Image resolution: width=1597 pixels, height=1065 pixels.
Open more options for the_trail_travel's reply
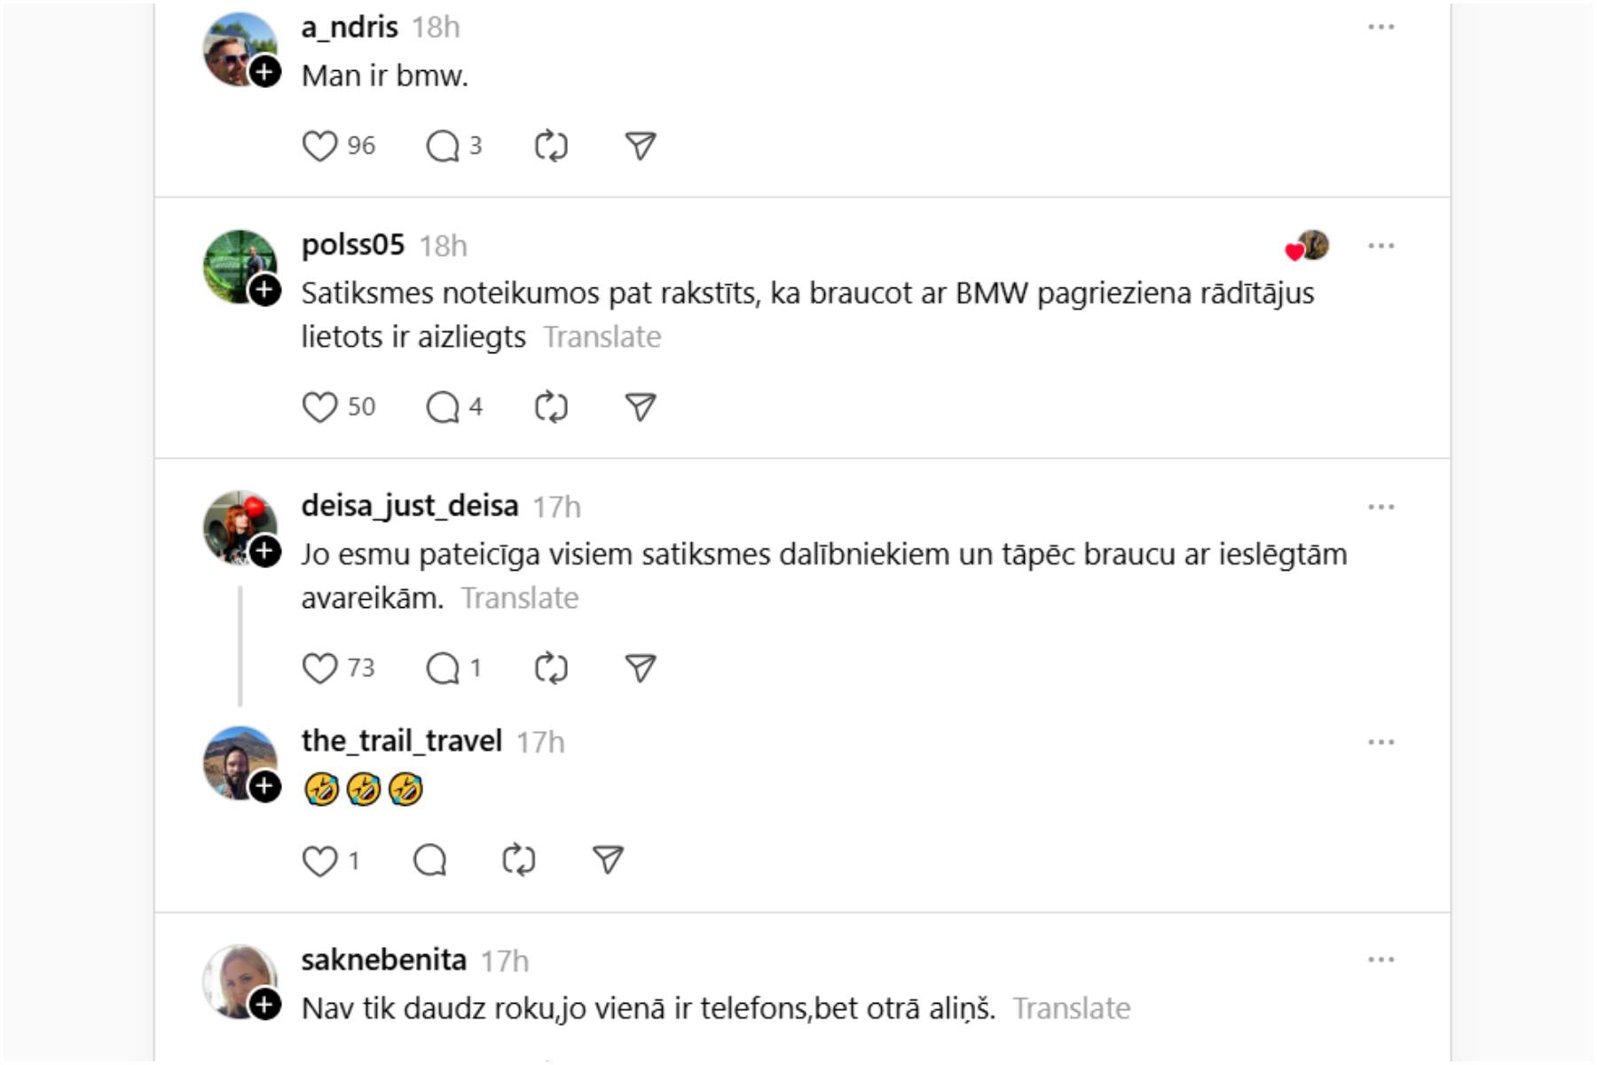pos(1381,742)
